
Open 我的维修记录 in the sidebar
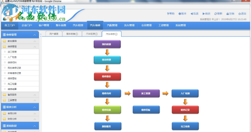(20, 68)
